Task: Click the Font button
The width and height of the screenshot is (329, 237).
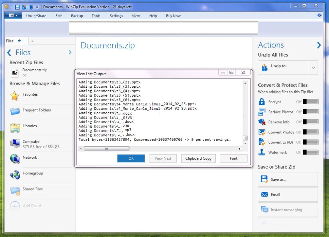Action: [x=234, y=158]
